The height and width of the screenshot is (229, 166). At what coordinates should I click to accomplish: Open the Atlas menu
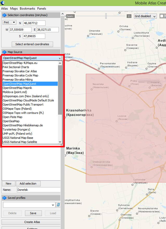click(4, 9)
